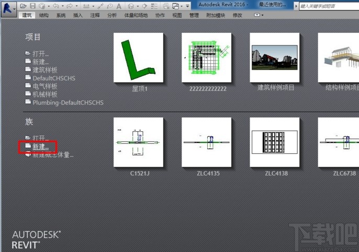Switch to the 插入 ribbon tab

pos(78,15)
